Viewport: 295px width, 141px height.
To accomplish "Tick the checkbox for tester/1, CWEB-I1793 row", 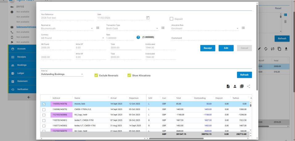I will [44, 120].
